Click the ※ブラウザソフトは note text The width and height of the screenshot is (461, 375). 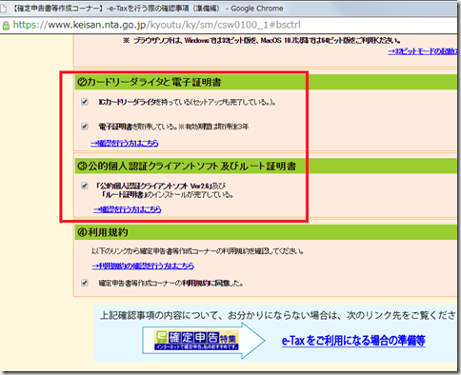coord(262,40)
